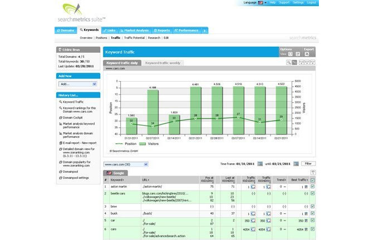Viewport: 374px width, 240px height.
Task: Uncheck the checkbox for keyword cars
Action: click(x=313, y=229)
